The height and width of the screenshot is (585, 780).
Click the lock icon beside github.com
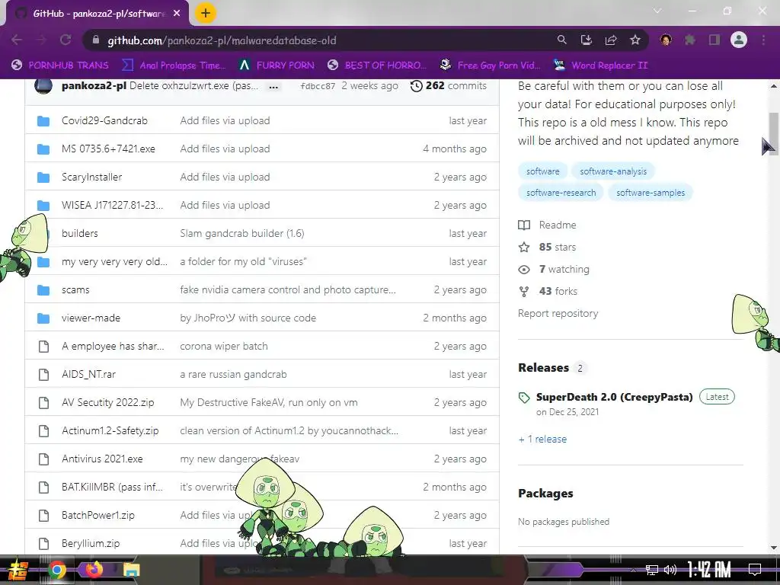(96, 40)
